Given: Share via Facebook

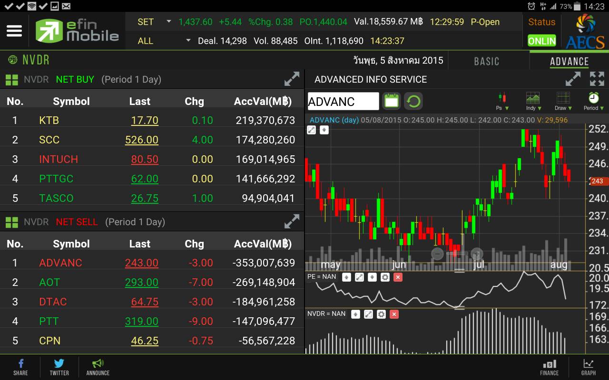Looking at the screenshot, I should [20, 367].
